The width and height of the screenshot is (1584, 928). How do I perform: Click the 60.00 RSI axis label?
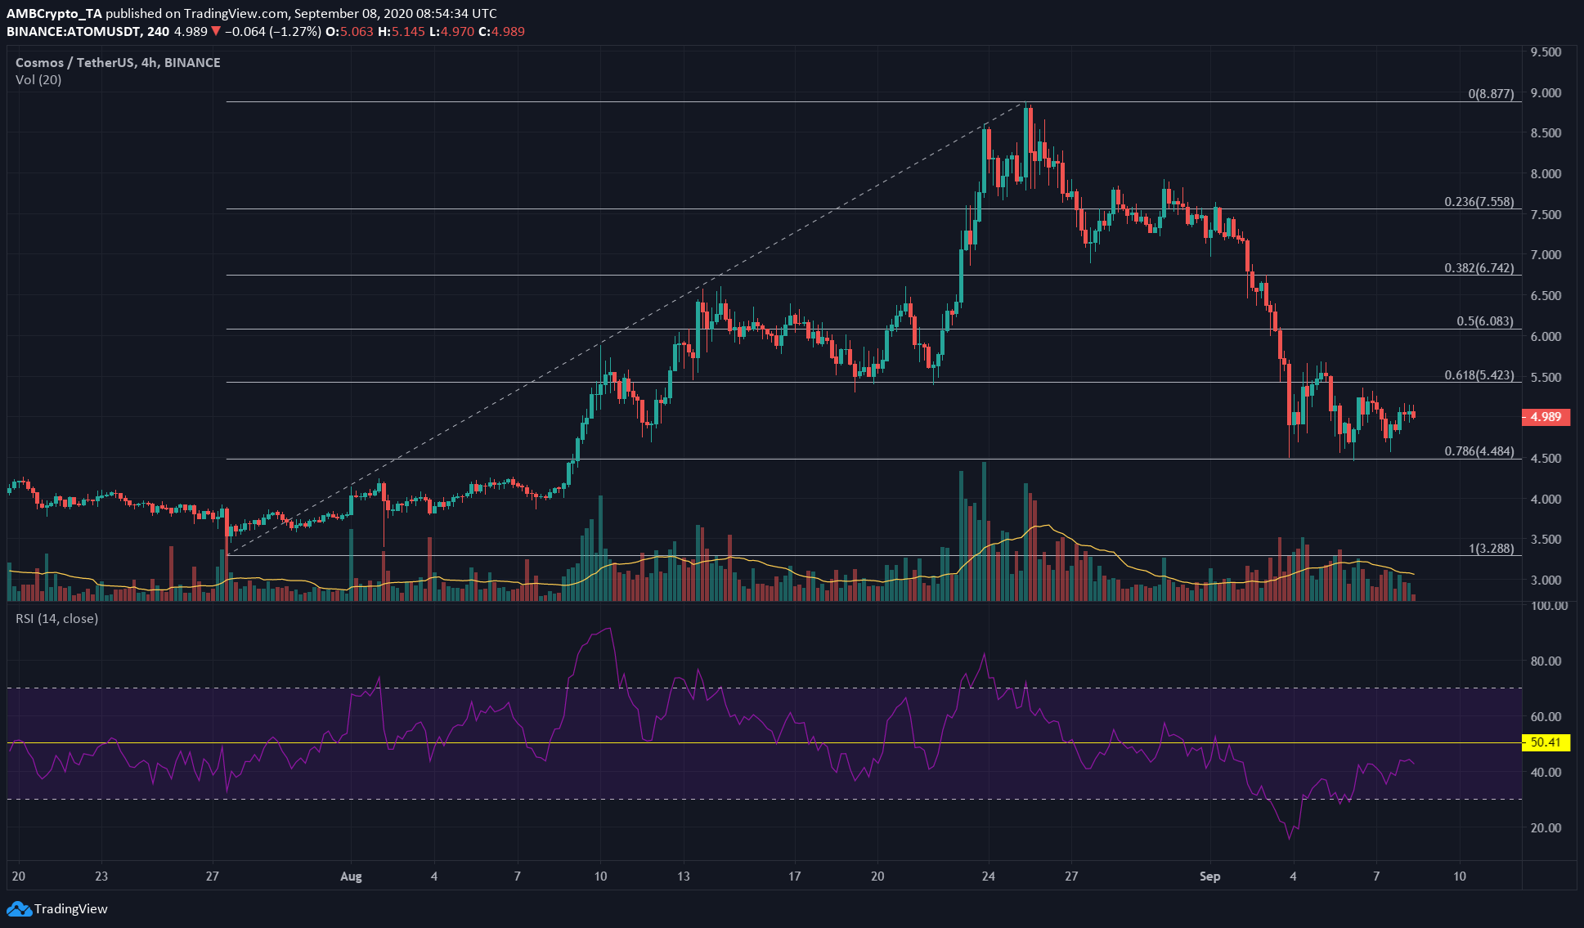tap(1546, 717)
